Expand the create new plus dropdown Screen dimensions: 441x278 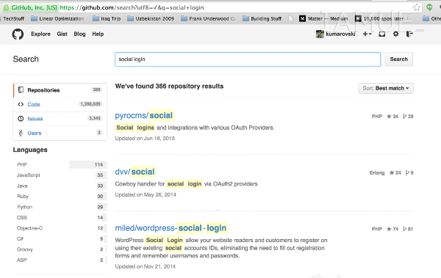tap(367, 34)
